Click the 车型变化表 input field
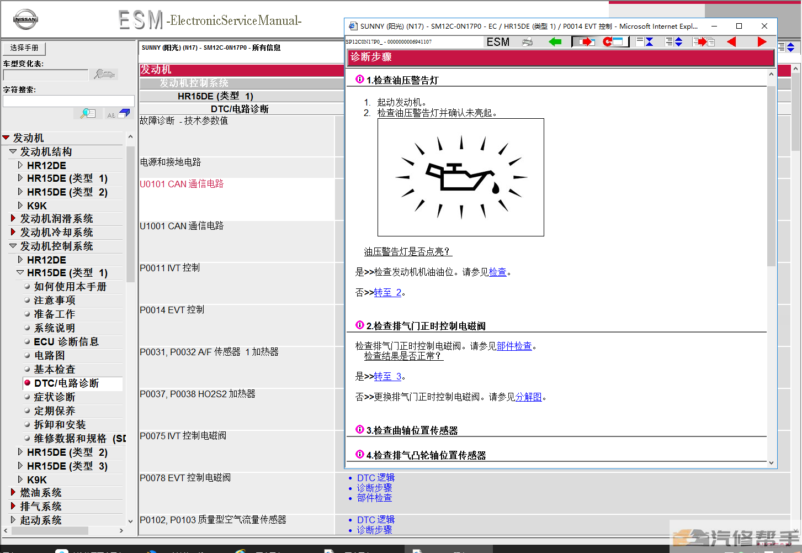 [46, 75]
